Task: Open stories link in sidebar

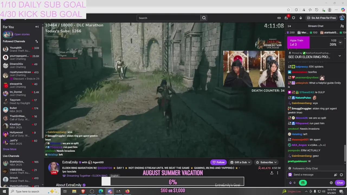Action: coord(22,34)
